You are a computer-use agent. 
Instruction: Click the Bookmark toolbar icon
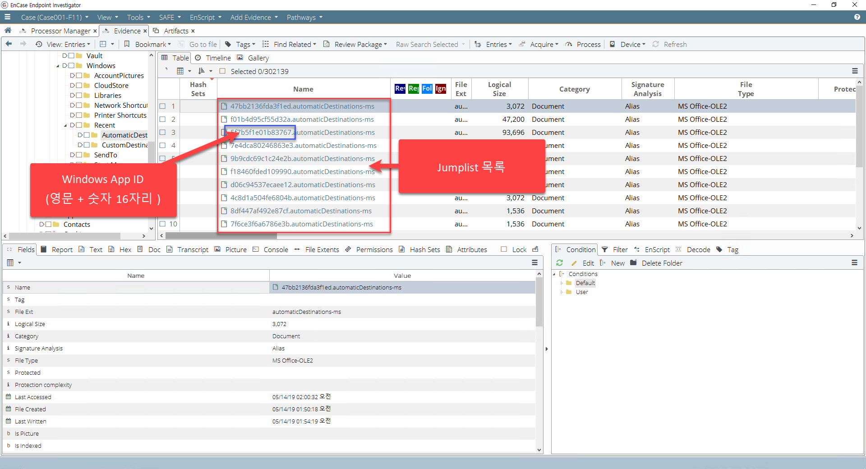pyautogui.click(x=127, y=44)
